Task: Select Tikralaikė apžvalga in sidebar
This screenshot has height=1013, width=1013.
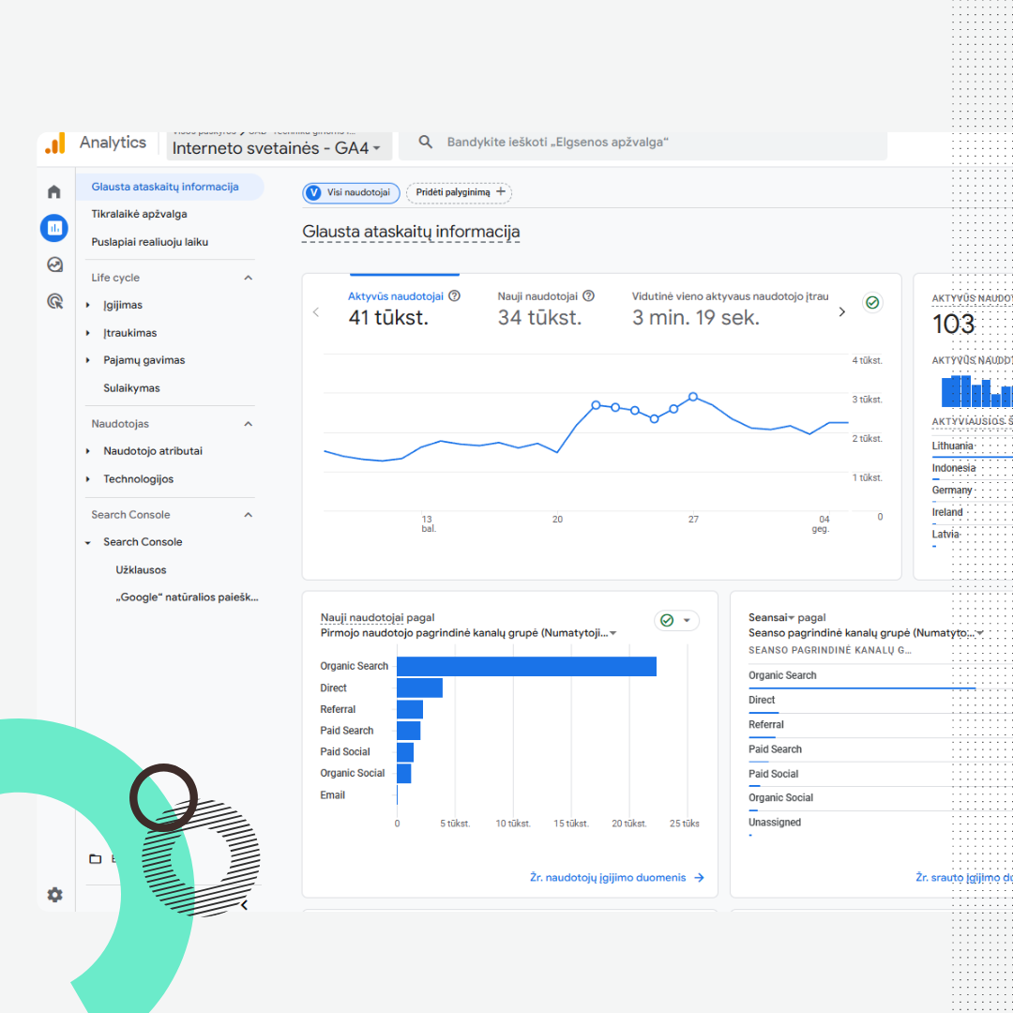Action: pyautogui.click(x=139, y=214)
